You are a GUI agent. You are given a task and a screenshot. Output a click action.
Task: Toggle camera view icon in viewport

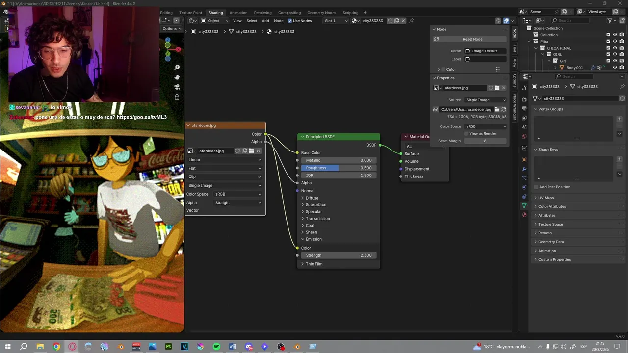tap(177, 87)
